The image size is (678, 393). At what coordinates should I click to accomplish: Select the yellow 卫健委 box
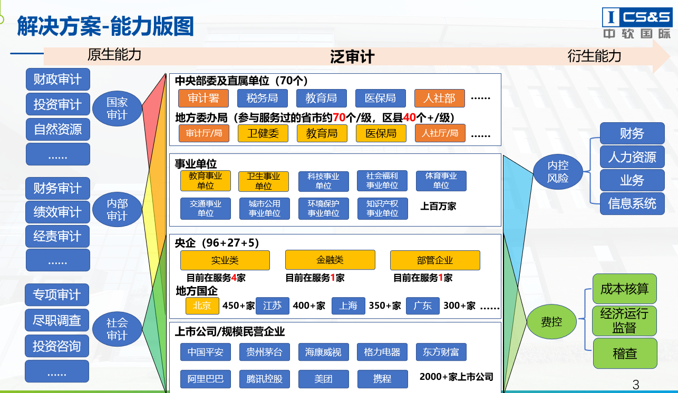point(263,133)
